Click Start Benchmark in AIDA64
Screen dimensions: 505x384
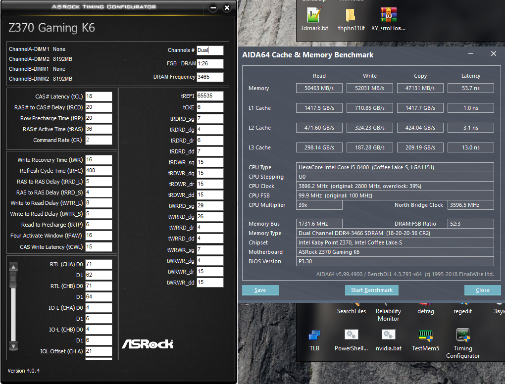pos(372,290)
